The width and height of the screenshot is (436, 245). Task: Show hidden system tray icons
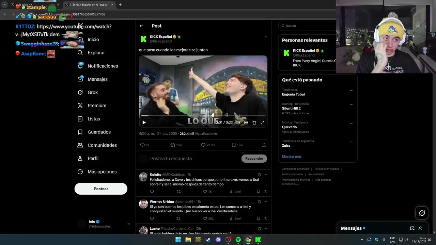(362, 240)
